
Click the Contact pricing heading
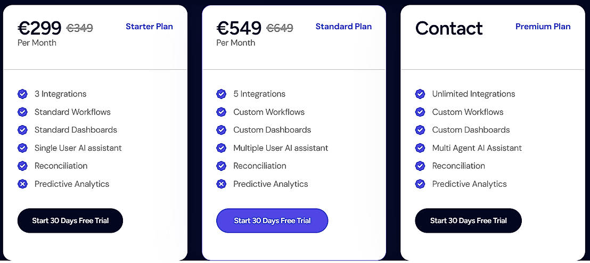(x=449, y=28)
